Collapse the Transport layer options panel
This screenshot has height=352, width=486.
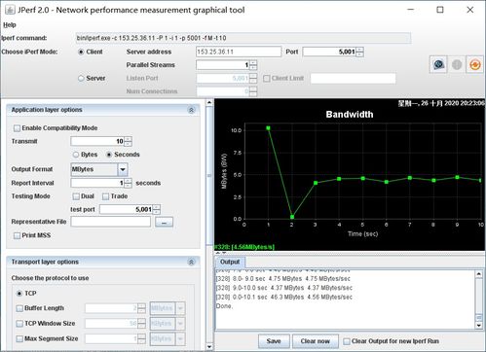[191, 262]
